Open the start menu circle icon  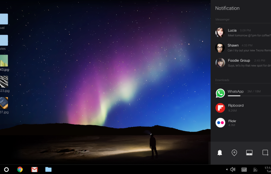[x=6, y=169]
